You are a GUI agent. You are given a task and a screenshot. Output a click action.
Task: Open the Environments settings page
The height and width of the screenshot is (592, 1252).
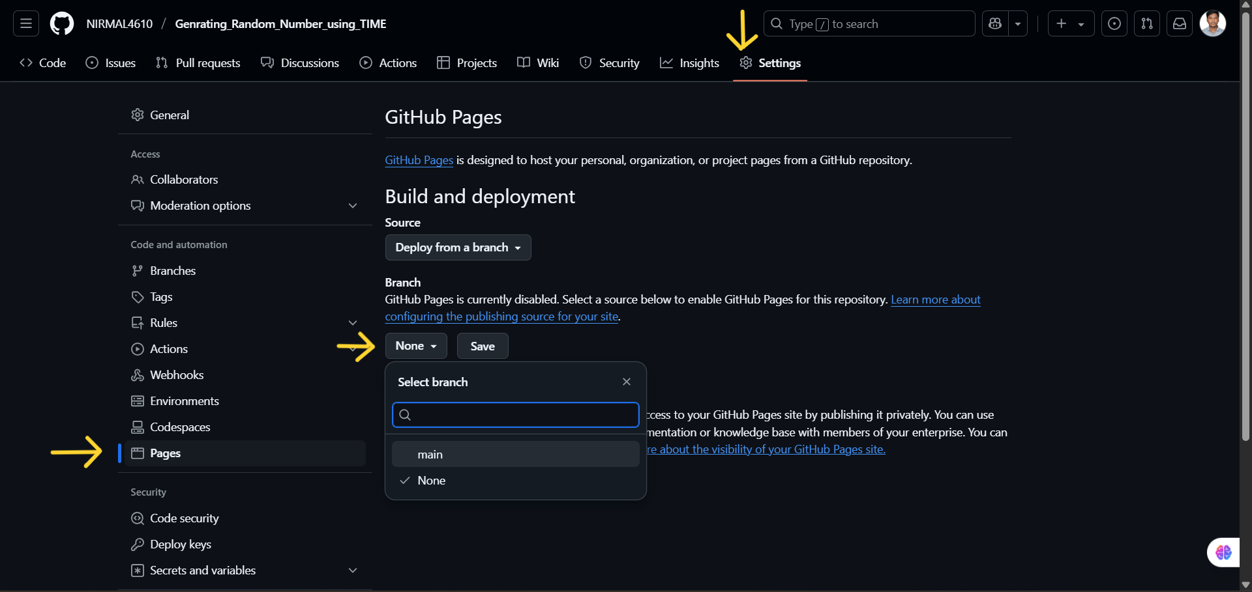point(185,401)
